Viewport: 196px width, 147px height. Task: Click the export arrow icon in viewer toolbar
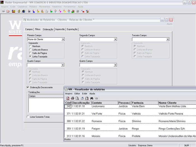pos(82,98)
